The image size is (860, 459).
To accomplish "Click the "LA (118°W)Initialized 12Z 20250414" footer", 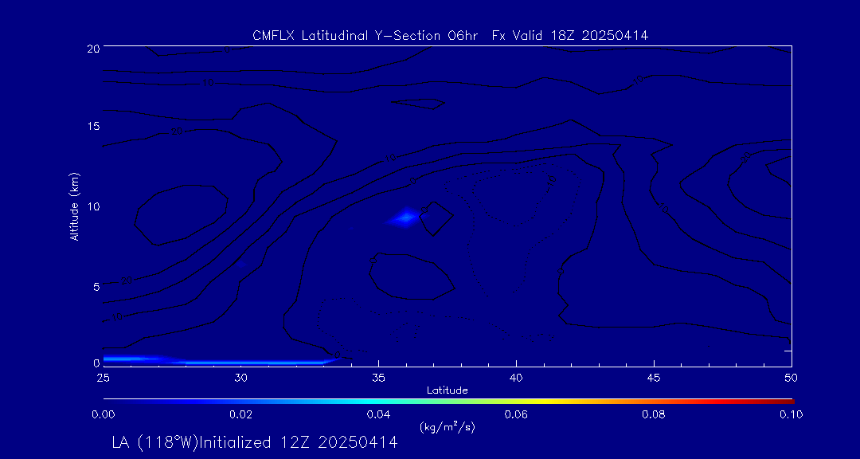I will (x=255, y=442).
